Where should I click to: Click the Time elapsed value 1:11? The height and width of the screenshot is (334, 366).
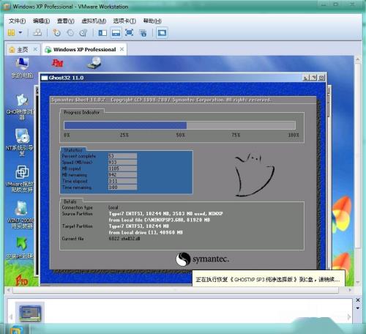coord(122,181)
